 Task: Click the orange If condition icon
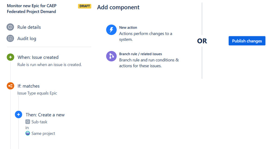coord(10,86)
